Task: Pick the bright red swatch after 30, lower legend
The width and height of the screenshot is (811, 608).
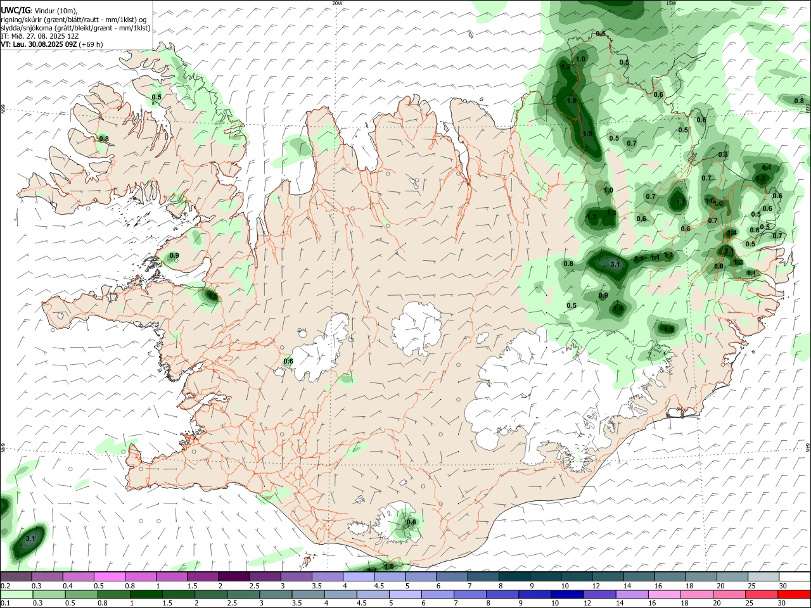Action: (794, 594)
